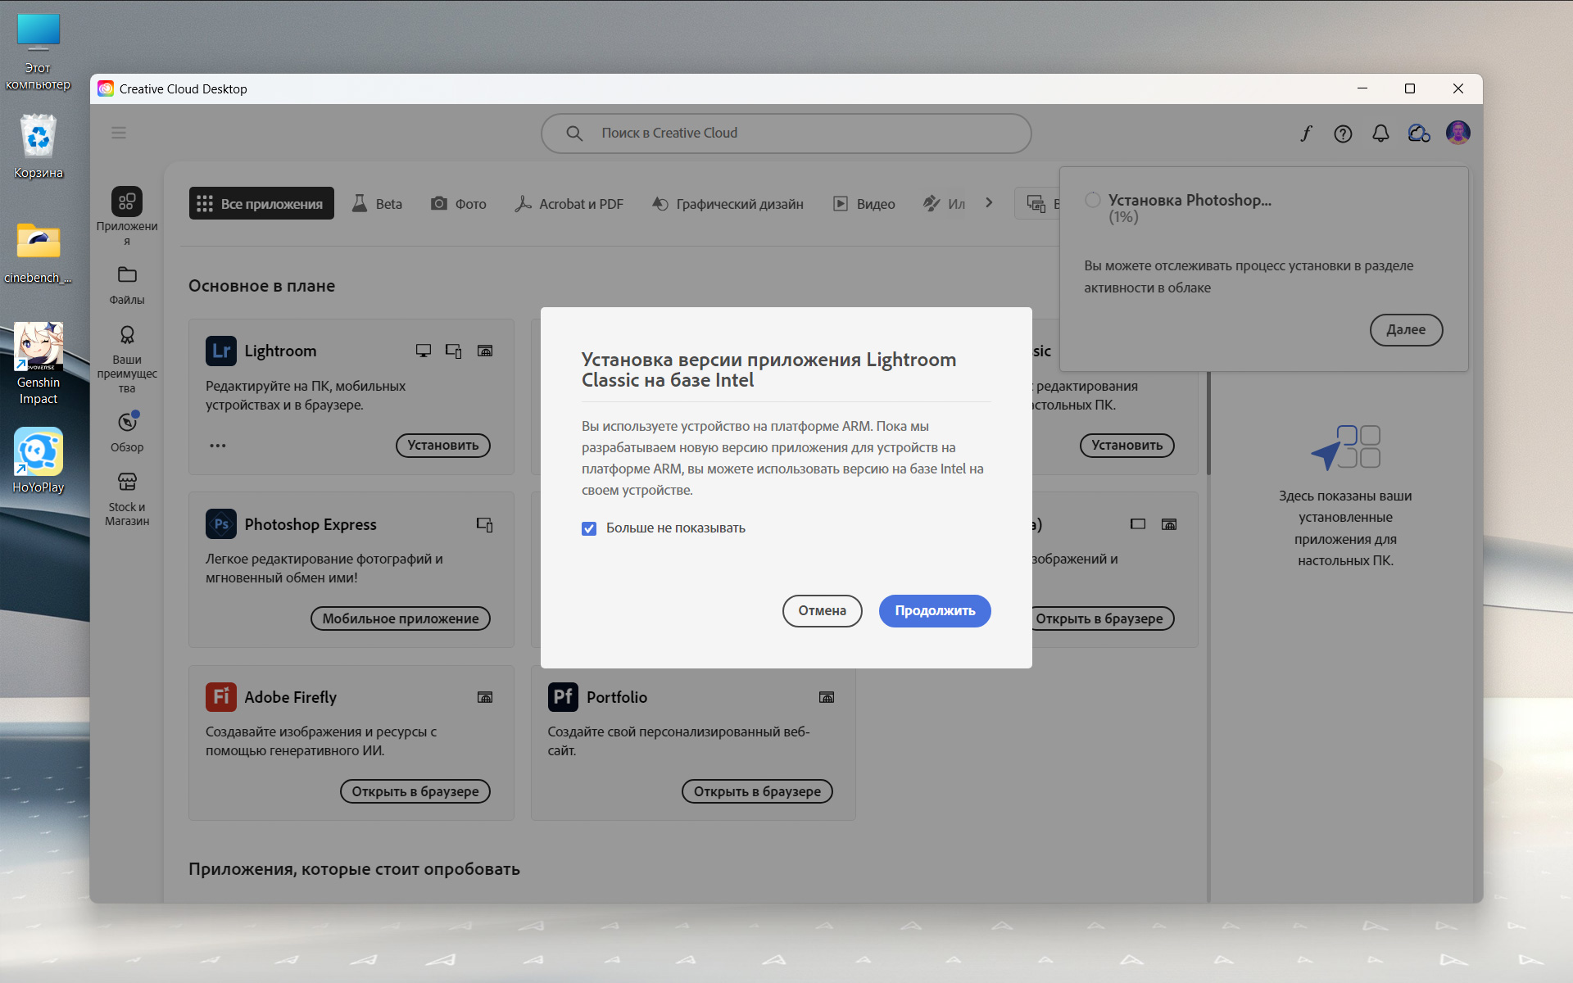Click the web platform icon on Lightroom card
Viewport: 1573px width, 983px height.
pyautogui.click(x=485, y=351)
